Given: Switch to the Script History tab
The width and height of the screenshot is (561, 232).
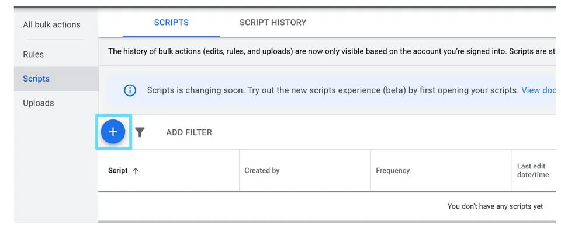Looking at the screenshot, I should click(273, 23).
